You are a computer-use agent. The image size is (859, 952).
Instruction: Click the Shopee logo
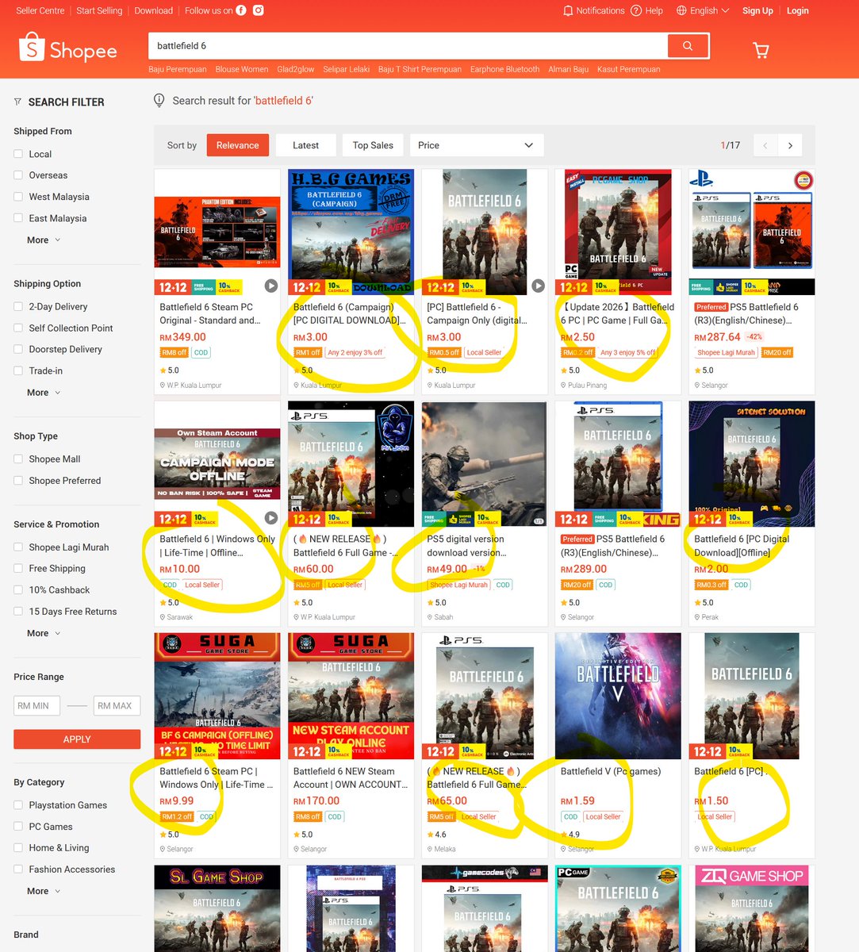click(x=67, y=48)
